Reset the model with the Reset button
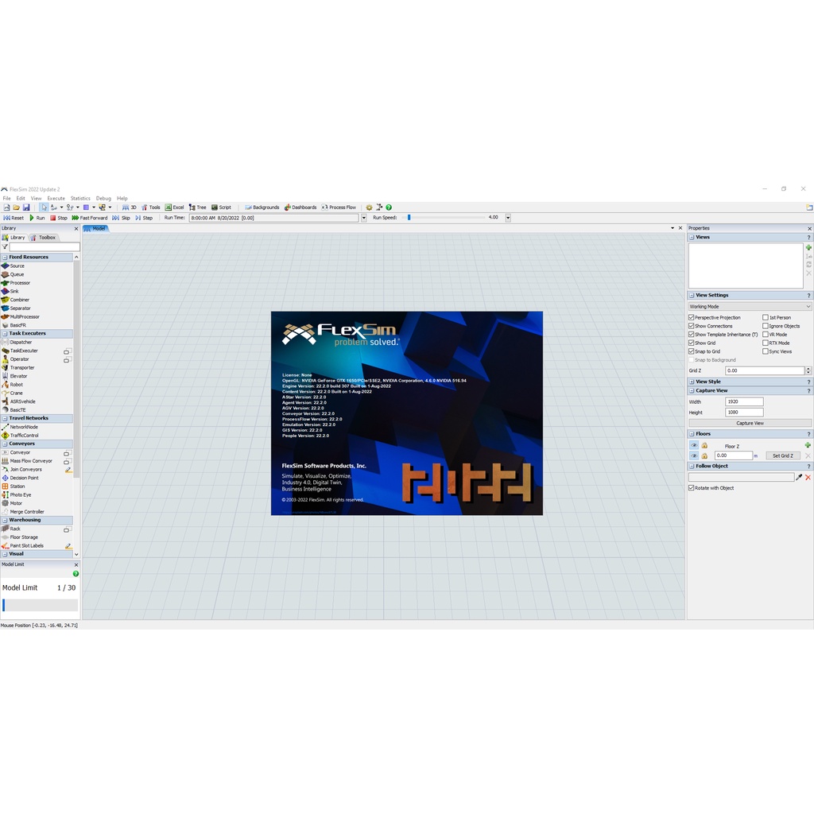This screenshot has width=814, height=814. click(x=14, y=218)
